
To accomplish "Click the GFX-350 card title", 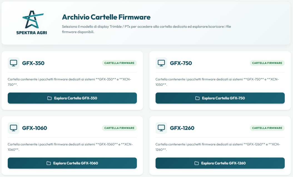I will click(x=33, y=63).
